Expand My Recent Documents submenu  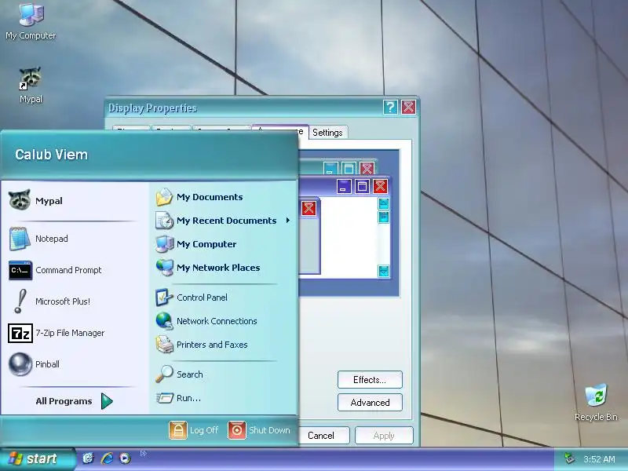224,221
